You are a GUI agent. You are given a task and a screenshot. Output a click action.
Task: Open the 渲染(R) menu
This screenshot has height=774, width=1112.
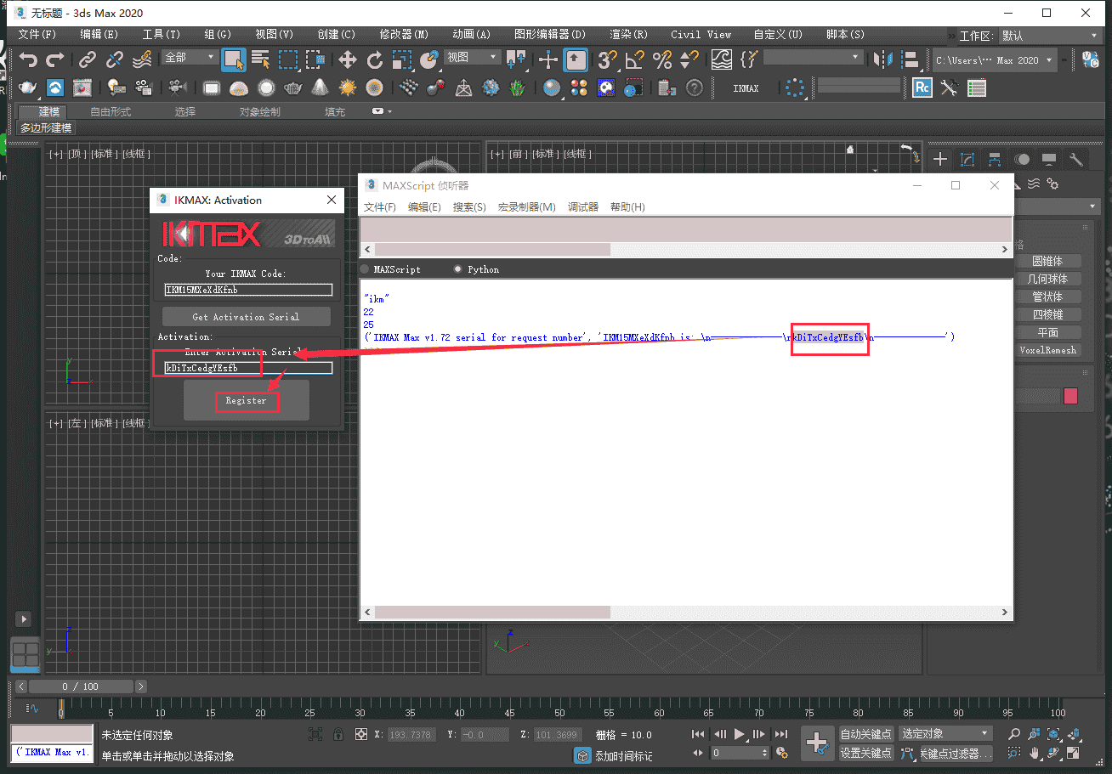click(x=629, y=35)
